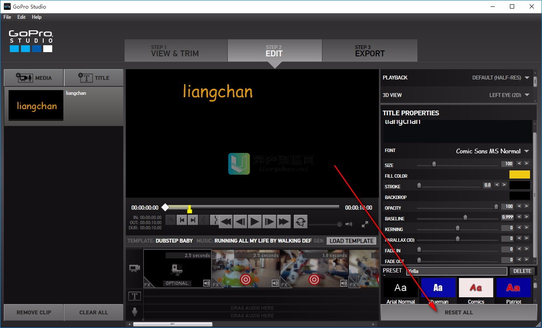Click the timeline horizontal scrollbar
This screenshot has width=542, height=328.
pyautogui.click(x=173, y=324)
